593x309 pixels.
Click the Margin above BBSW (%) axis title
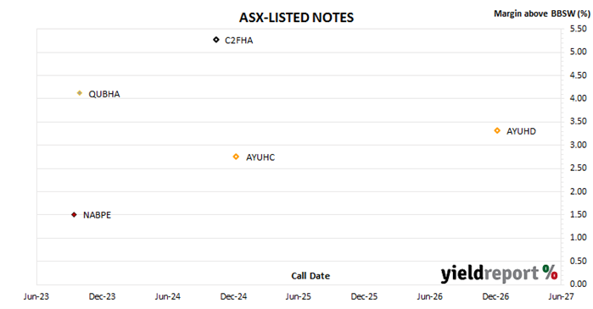point(542,14)
